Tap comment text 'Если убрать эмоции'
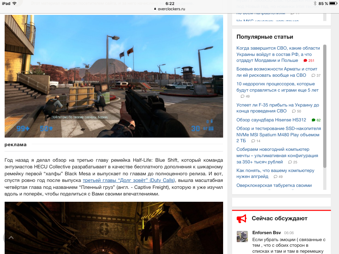The height and width of the screenshot is (254, 339). coord(273,239)
